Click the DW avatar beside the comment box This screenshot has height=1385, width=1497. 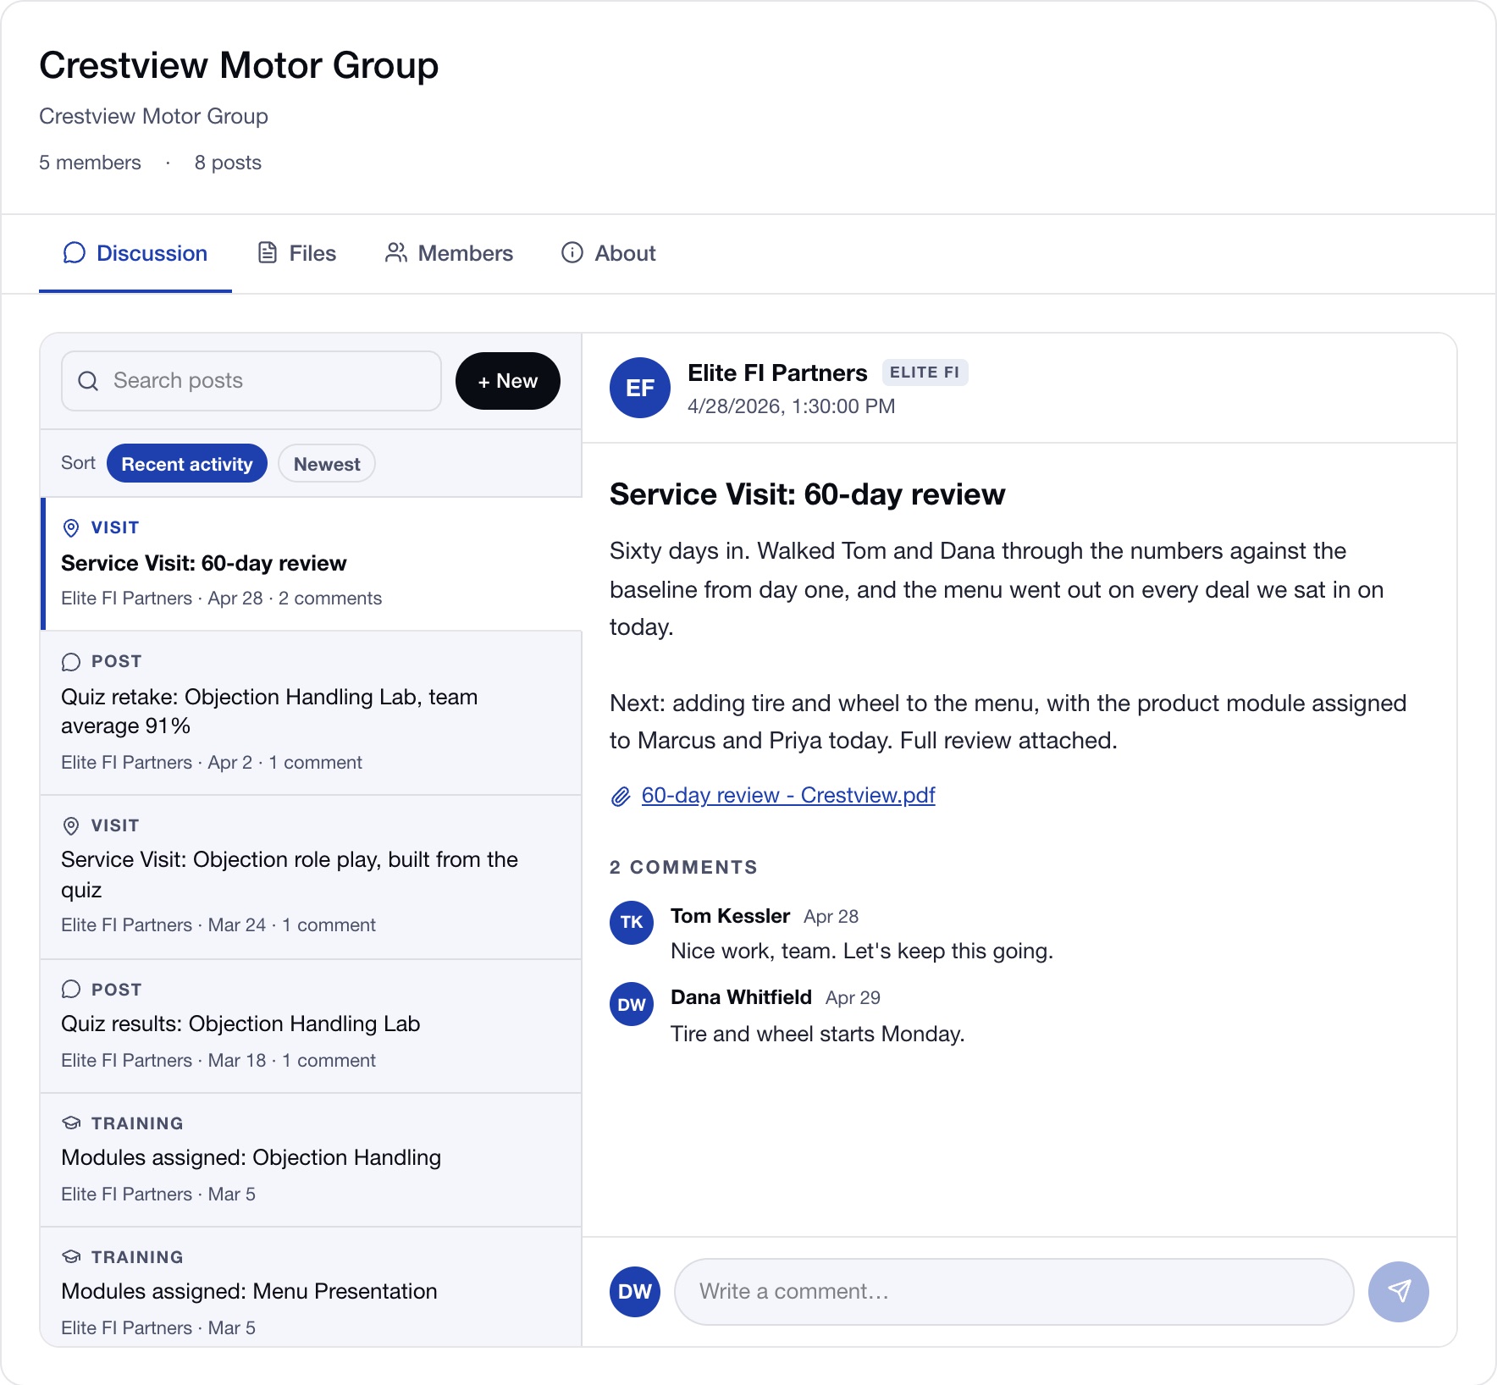pos(635,1291)
